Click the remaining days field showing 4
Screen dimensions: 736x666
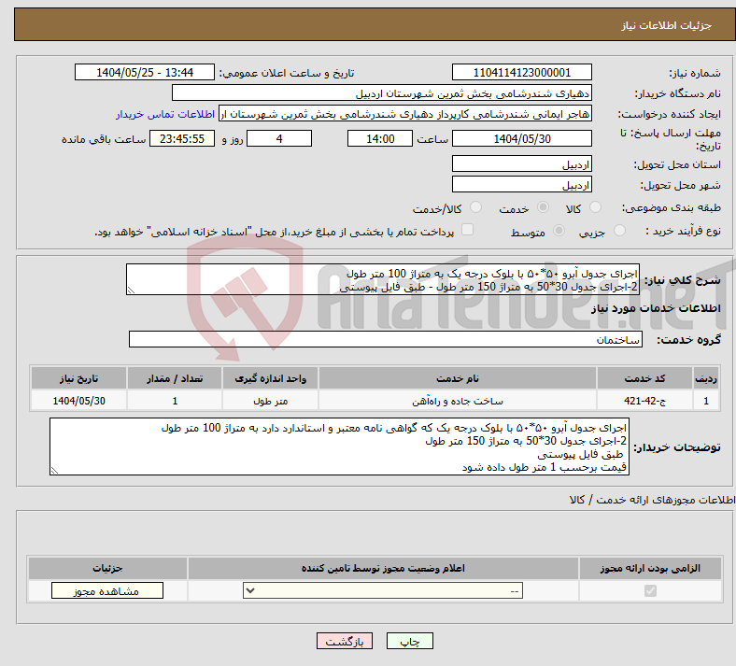pos(279,138)
